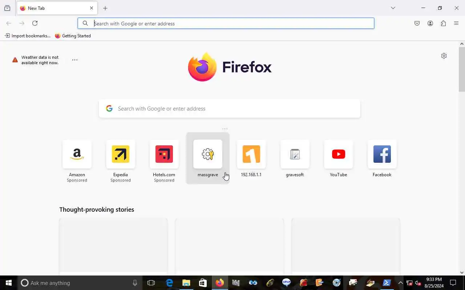Open the massgrave shortcut tile

208,158
